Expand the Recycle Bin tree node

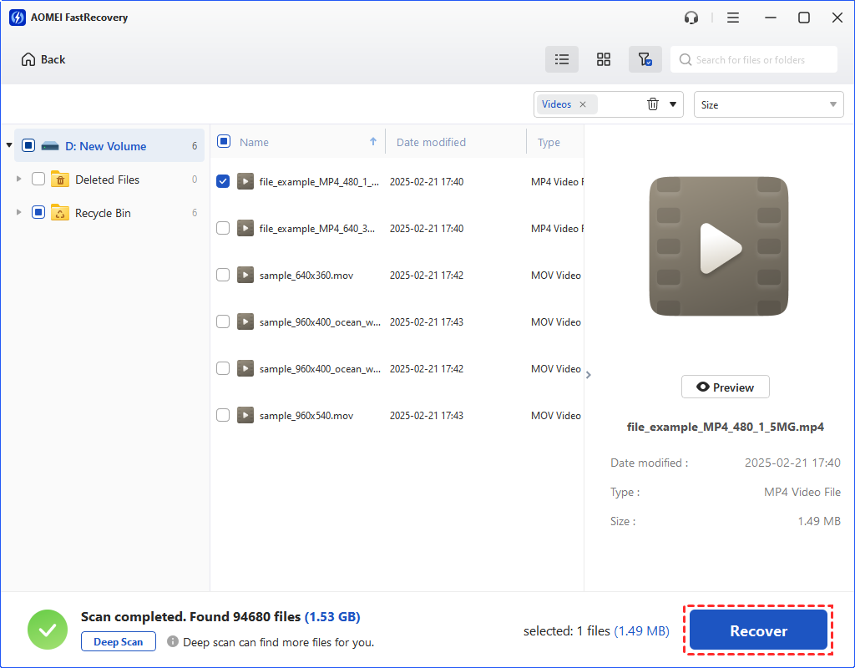click(19, 213)
